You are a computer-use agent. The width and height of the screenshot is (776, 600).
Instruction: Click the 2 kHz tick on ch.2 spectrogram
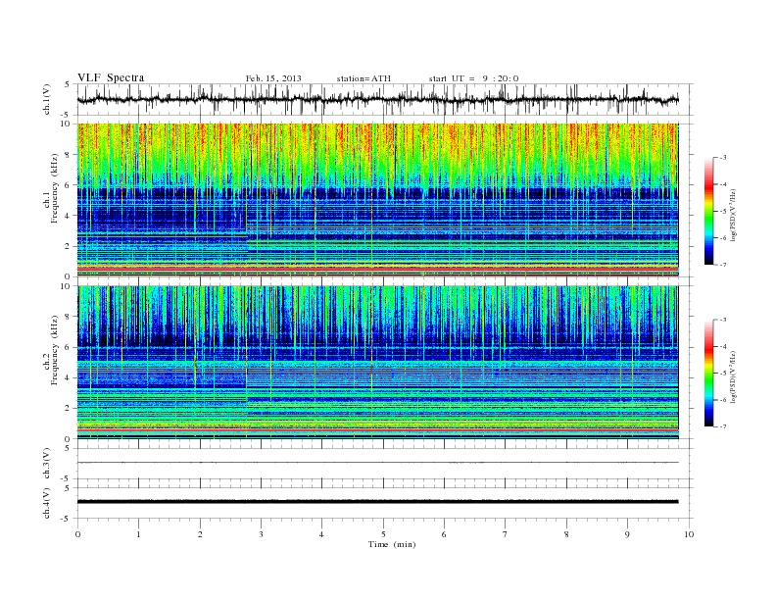68,409
